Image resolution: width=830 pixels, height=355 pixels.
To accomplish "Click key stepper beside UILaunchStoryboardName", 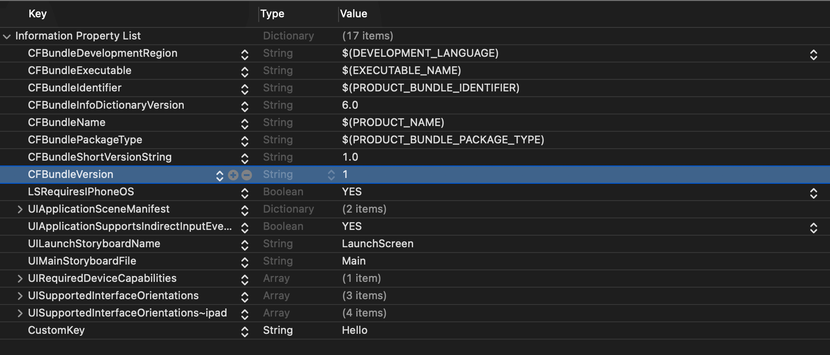I will click(x=245, y=245).
